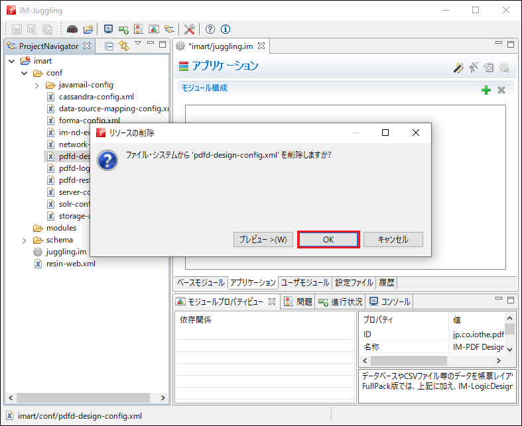The height and width of the screenshot is (426, 522).
Task: Click the Save toolbar icon
Action: 17,29
